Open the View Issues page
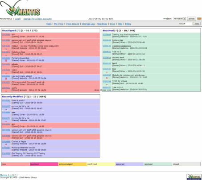 [72, 24]
